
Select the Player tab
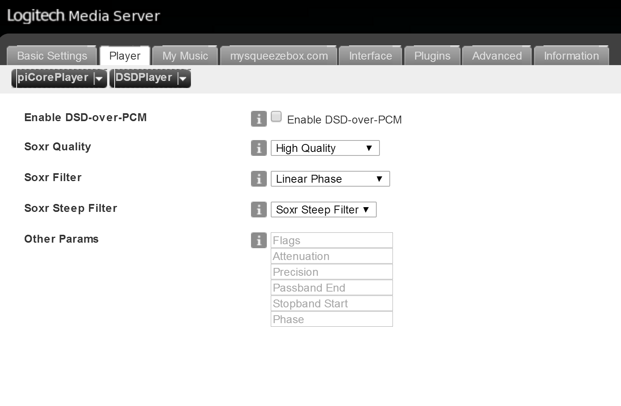125,56
